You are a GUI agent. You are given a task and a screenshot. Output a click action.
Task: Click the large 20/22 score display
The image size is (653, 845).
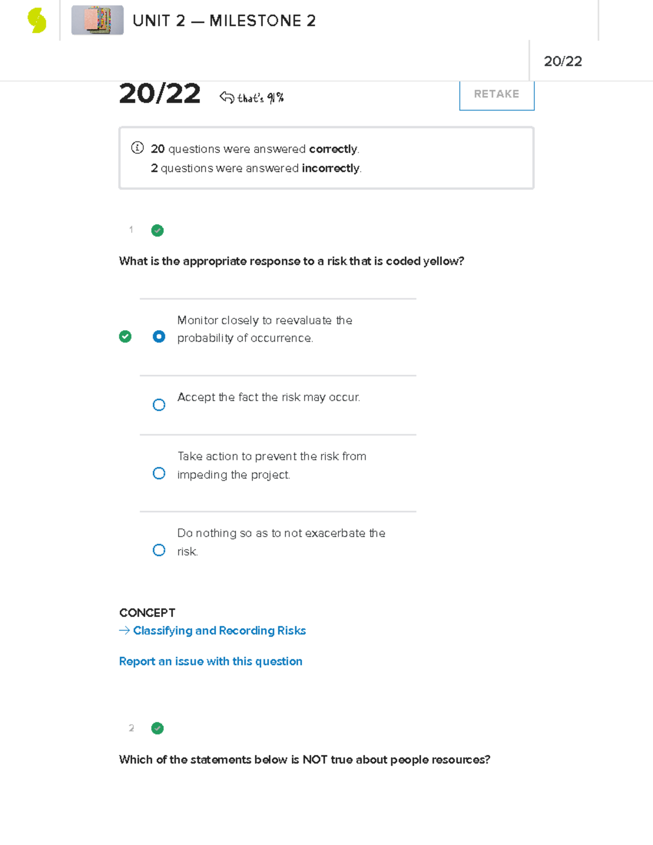pos(159,94)
